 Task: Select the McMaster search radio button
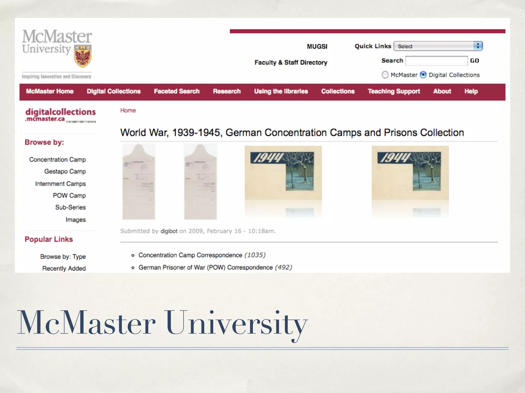point(385,75)
